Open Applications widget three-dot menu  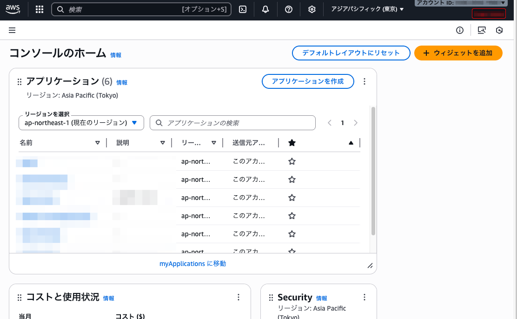pyautogui.click(x=365, y=81)
